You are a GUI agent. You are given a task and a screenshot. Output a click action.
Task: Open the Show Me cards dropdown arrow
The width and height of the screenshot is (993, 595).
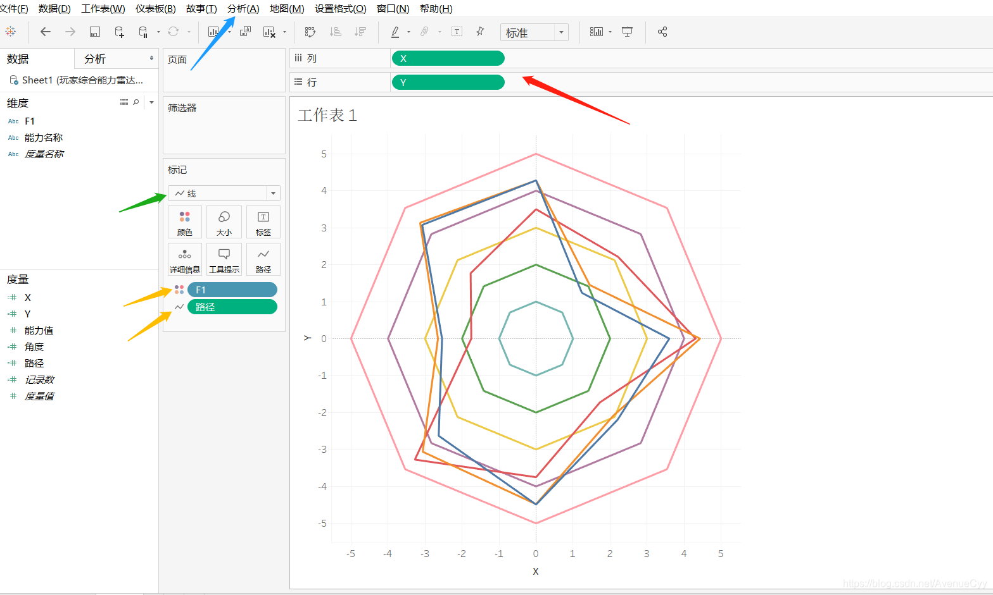pyautogui.click(x=610, y=32)
